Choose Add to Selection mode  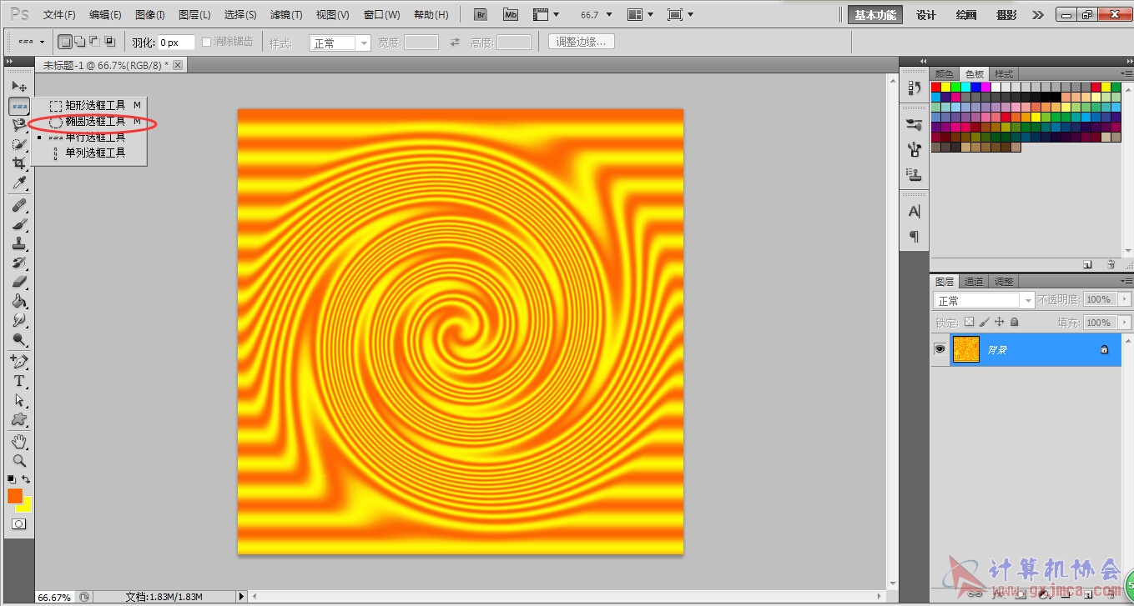pyautogui.click(x=79, y=42)
